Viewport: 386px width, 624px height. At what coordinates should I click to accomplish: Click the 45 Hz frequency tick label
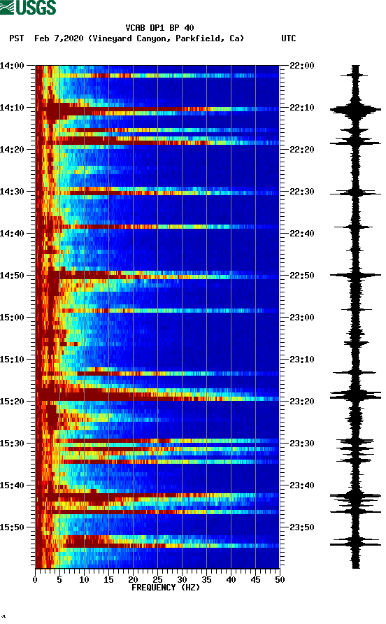pyautogui.click(x=255, y=580)
